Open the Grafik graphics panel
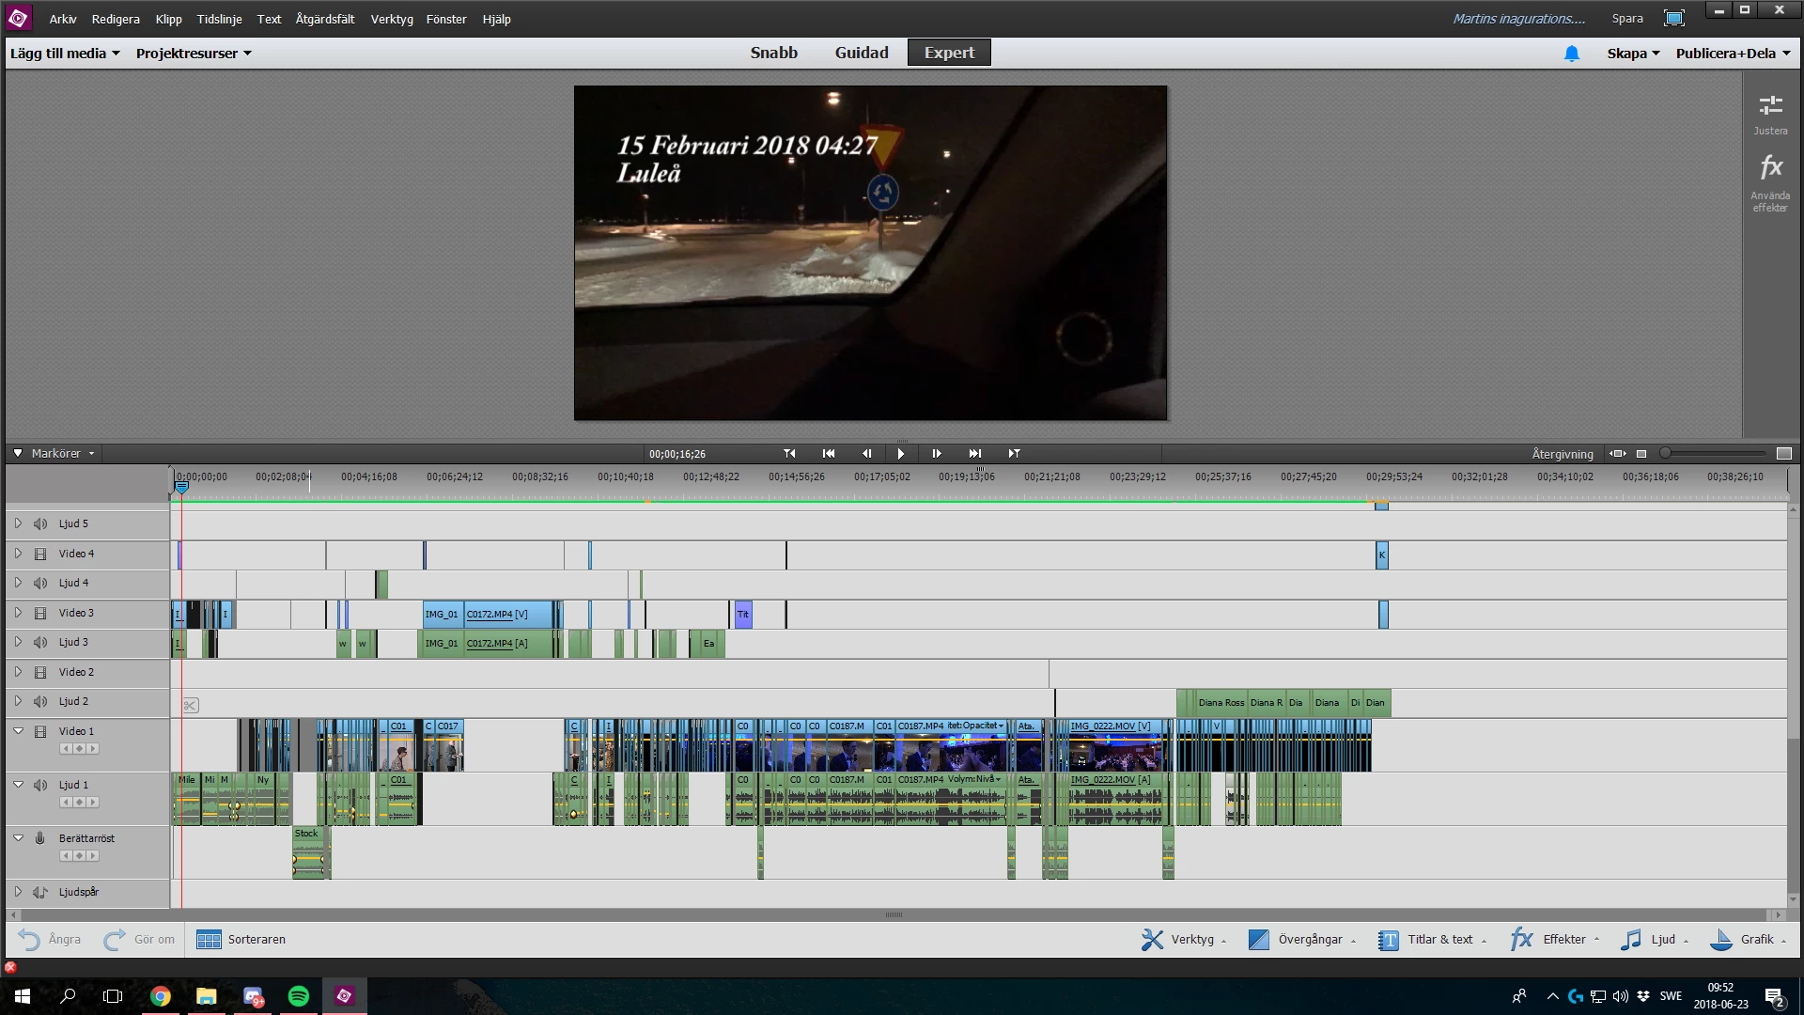The height and width of the screenshot is (1015, 1804). coord(1747,939)
